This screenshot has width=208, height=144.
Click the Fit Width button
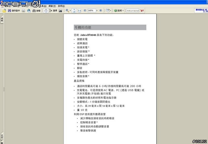(x=80, y=11)
